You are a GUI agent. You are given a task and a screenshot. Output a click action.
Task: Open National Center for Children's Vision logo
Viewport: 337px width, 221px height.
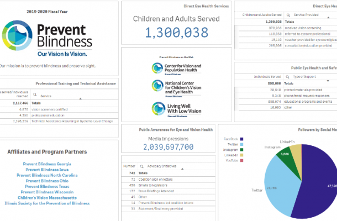[x=176, y=88]
